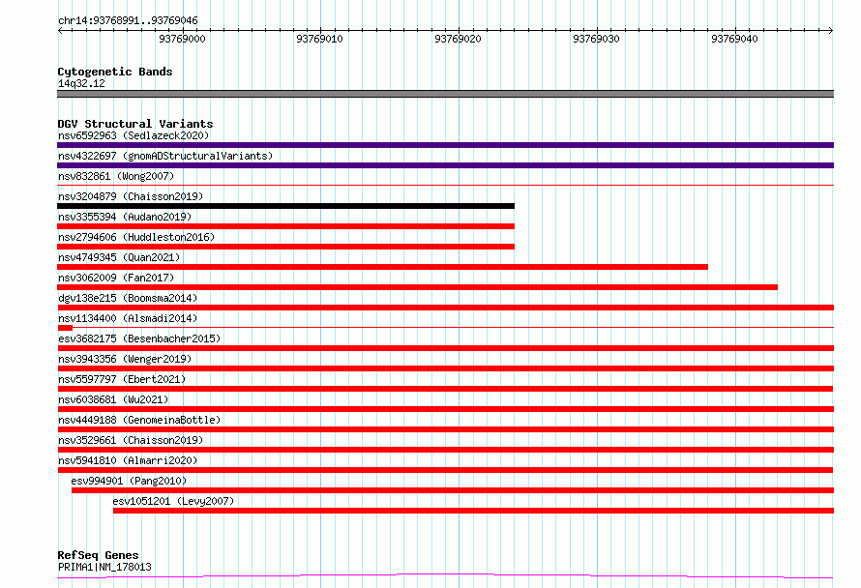
Task: Click the nsv3943356 (Wenger2019) red bar
Action: 445,368
